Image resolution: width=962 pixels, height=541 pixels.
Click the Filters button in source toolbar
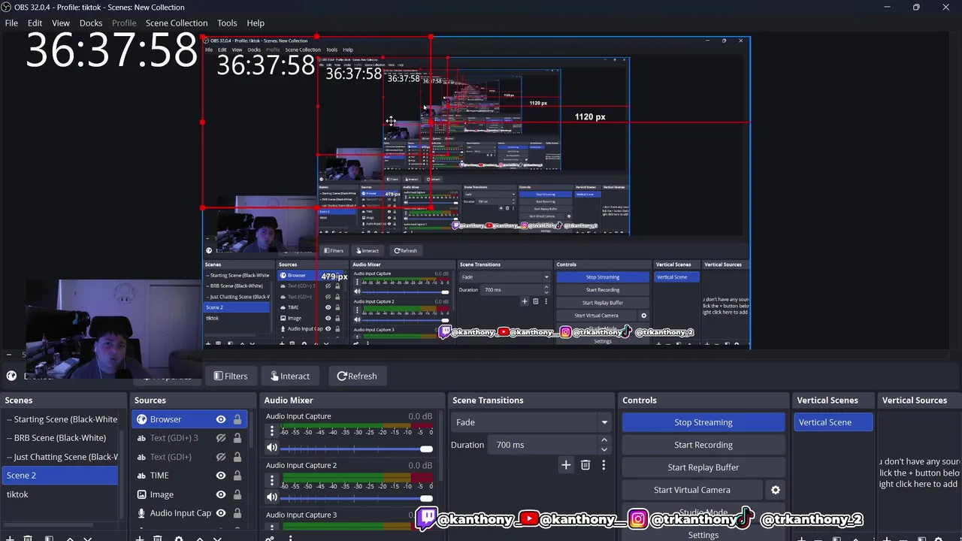pos(230,376)
